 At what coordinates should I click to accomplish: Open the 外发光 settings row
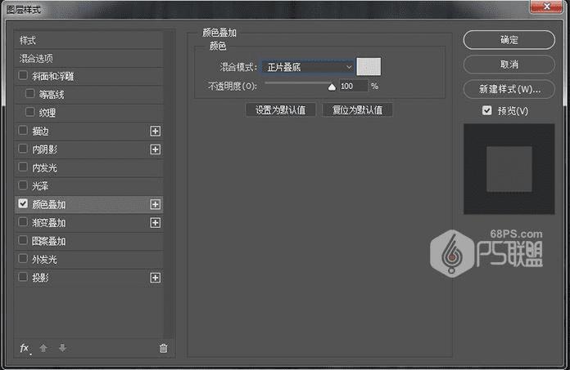(x=88, y=260)
